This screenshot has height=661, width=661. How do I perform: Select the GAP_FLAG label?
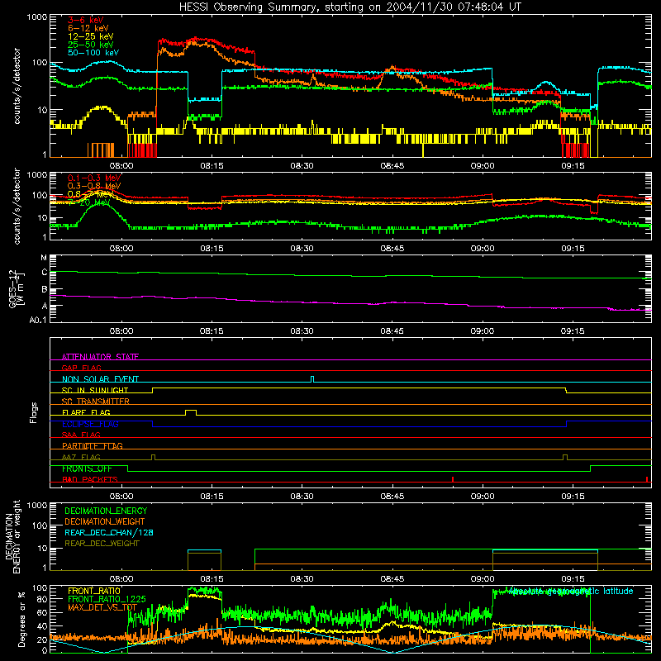tap(81, 368)
